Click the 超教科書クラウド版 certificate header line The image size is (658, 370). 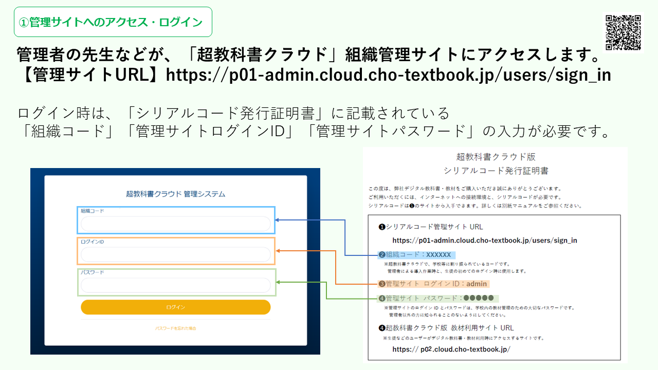click(x=496, y=157)
